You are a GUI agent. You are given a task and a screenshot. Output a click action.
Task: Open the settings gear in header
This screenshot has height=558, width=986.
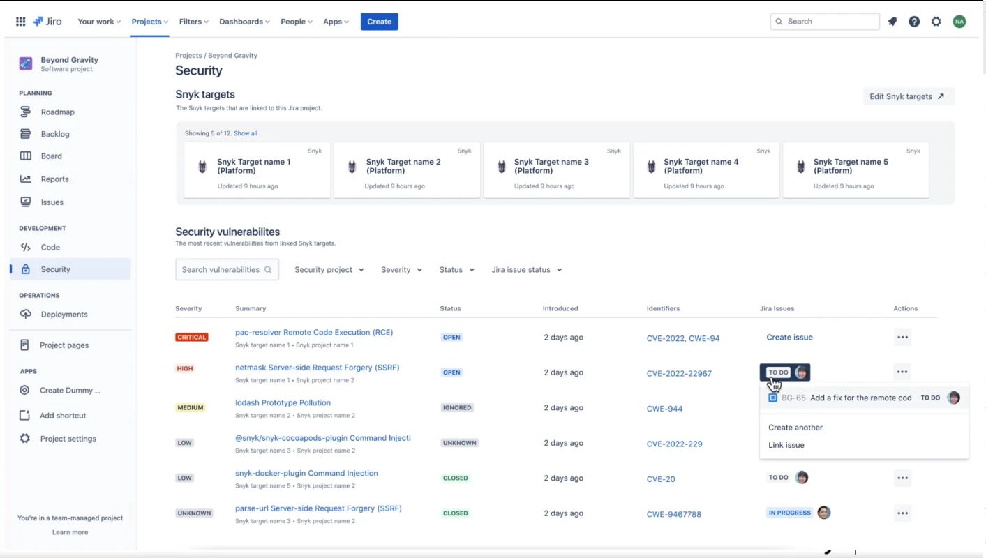pyautogui.click(x=936, y=22)
